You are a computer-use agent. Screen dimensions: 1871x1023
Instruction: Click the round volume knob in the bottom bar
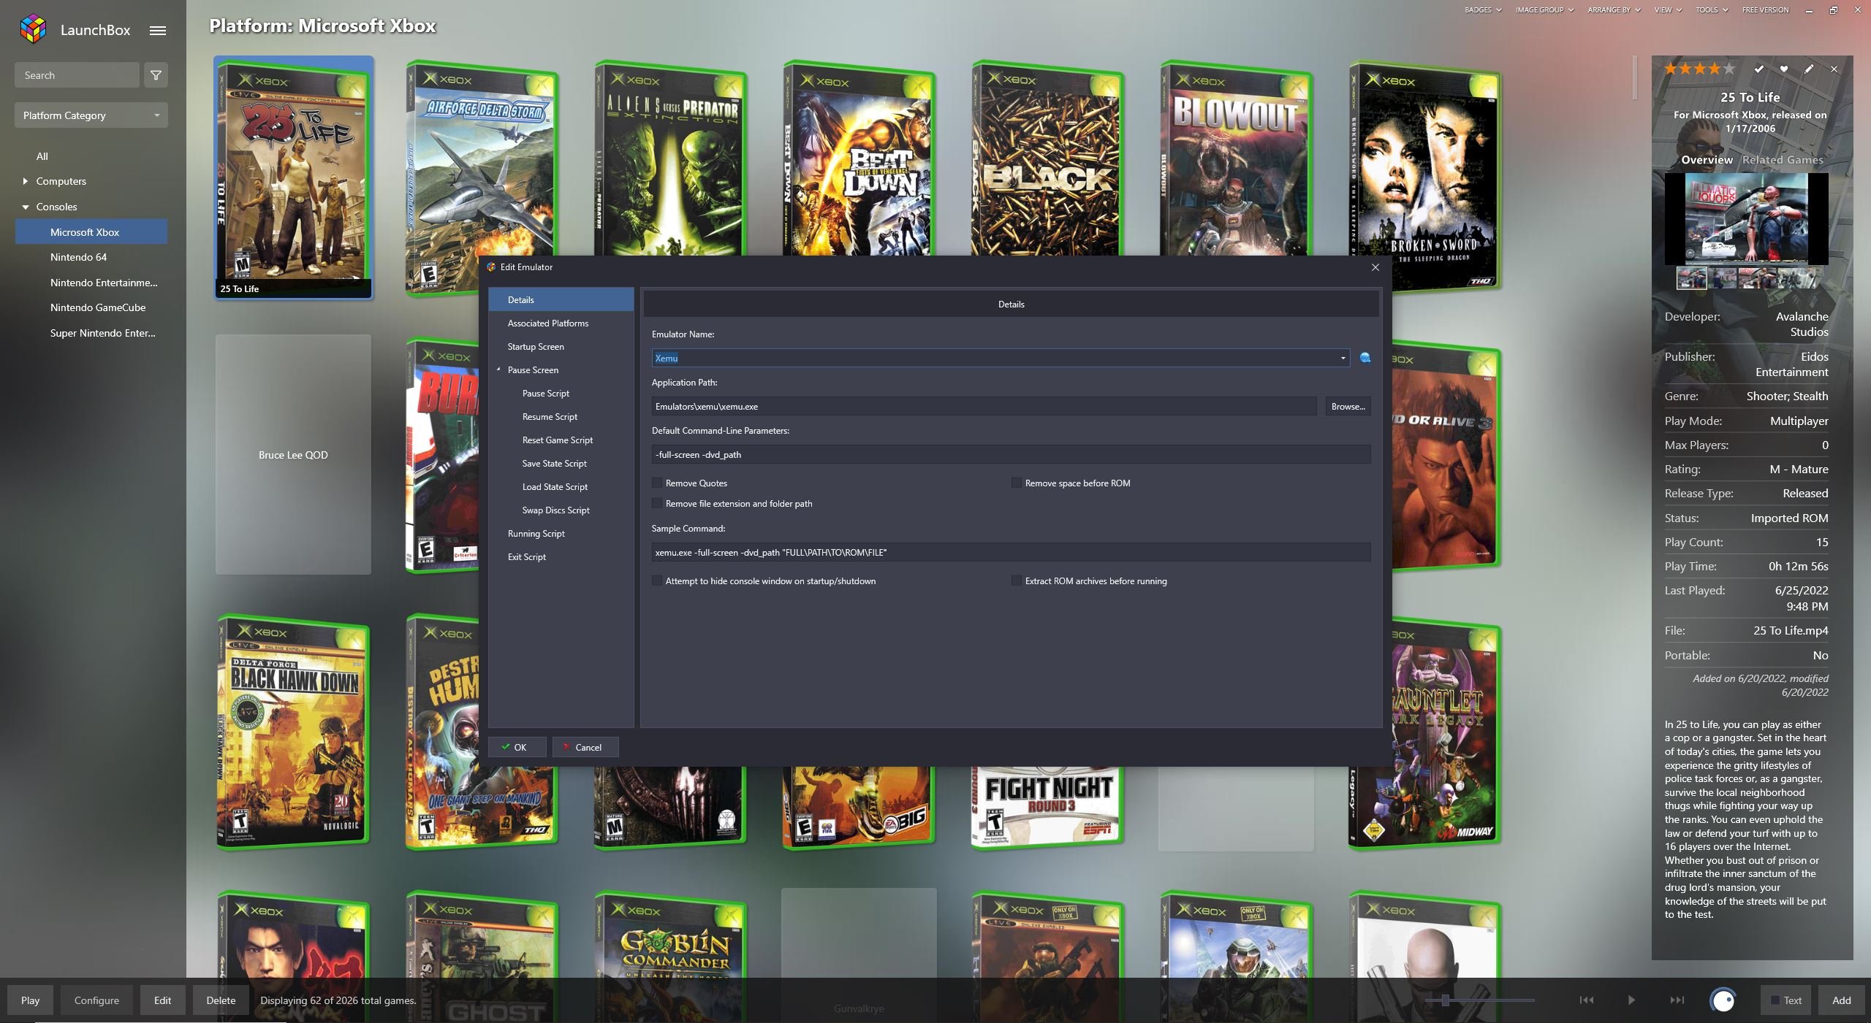[x=1723, y=1000]
